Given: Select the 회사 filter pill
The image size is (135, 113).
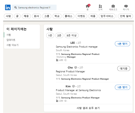Looking at the screenshot, I should [36, 16].
